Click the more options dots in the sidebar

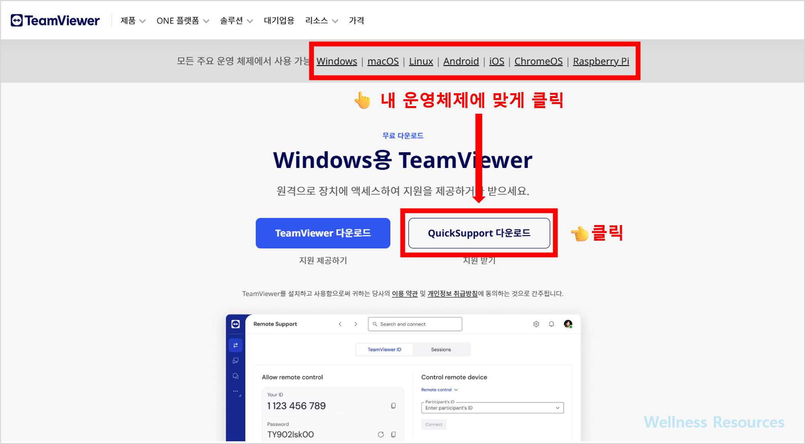tap(235, 391)
